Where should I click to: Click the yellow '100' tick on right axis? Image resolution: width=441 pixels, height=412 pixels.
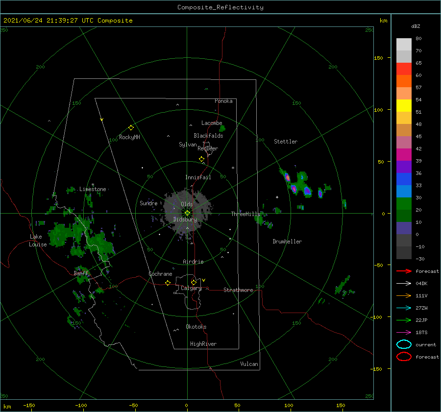pos(378,110)
